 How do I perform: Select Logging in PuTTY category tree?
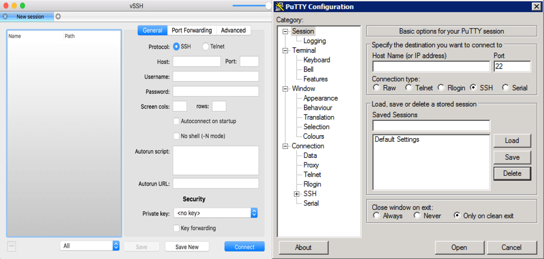(x=314, y=41)
